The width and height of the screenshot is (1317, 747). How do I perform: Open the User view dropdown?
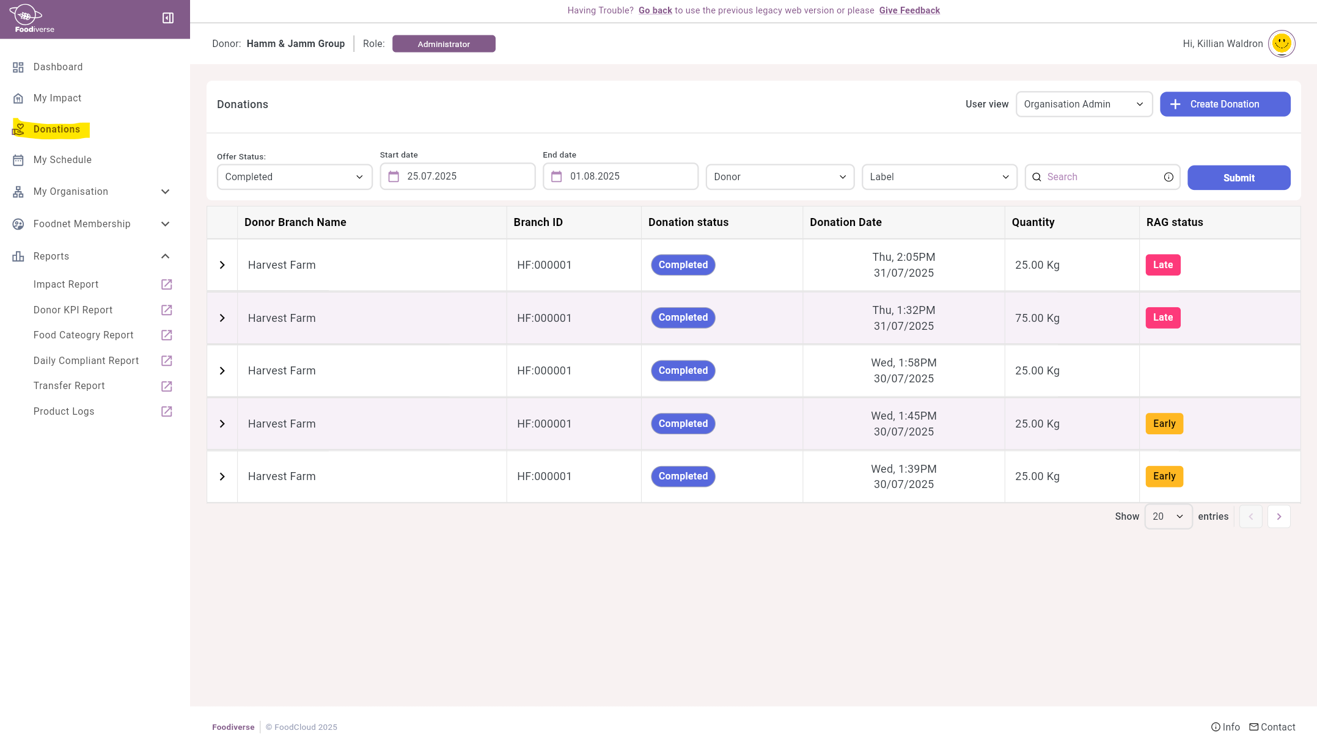(1084, 104)
